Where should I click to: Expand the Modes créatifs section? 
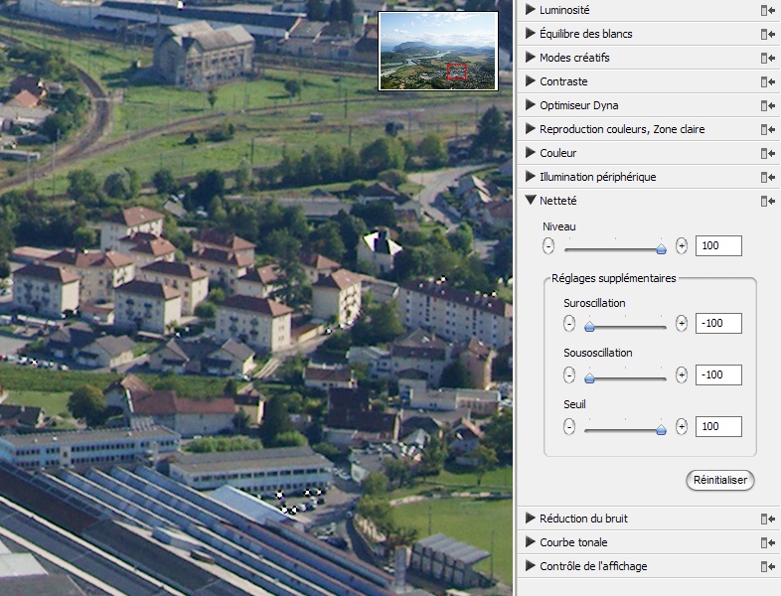pyautogui.click(x=531, y=58)
